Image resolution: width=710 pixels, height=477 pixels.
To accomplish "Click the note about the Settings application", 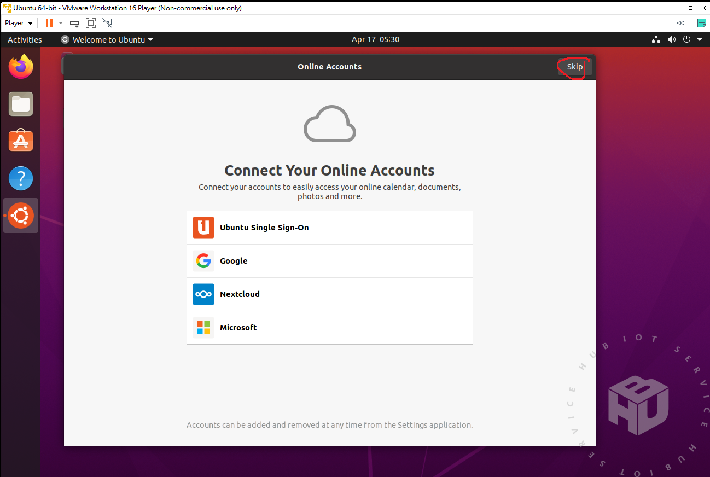I will (x=329, y=425).
